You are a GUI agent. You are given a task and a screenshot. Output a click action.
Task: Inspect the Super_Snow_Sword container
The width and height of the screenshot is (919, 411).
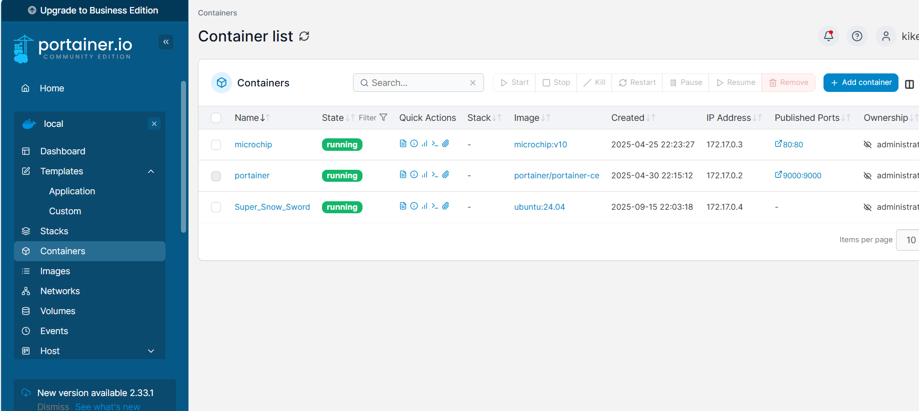414,206
